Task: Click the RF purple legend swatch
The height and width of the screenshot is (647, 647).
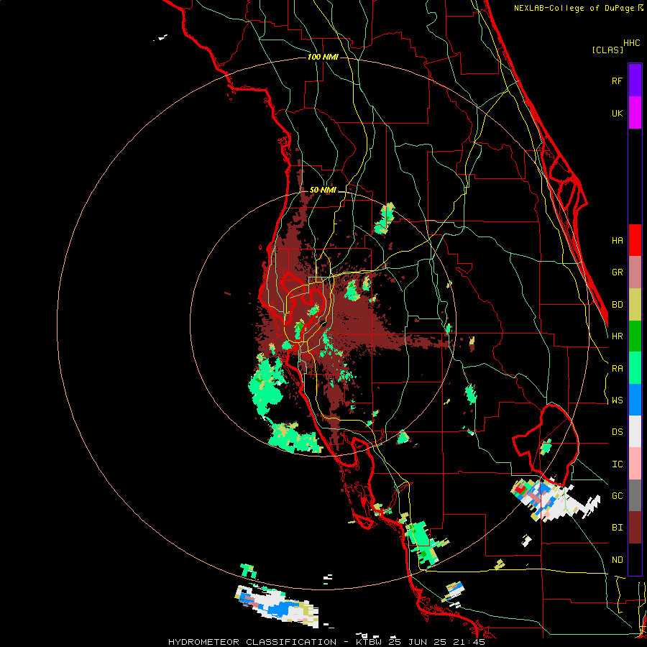Action: 635,81
